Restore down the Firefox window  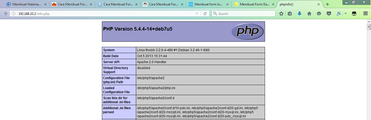[x=354, y=2]
